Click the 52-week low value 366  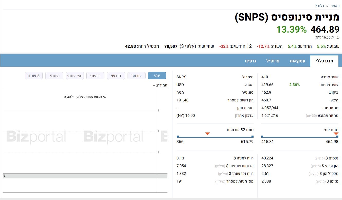(x=180, y=142)
